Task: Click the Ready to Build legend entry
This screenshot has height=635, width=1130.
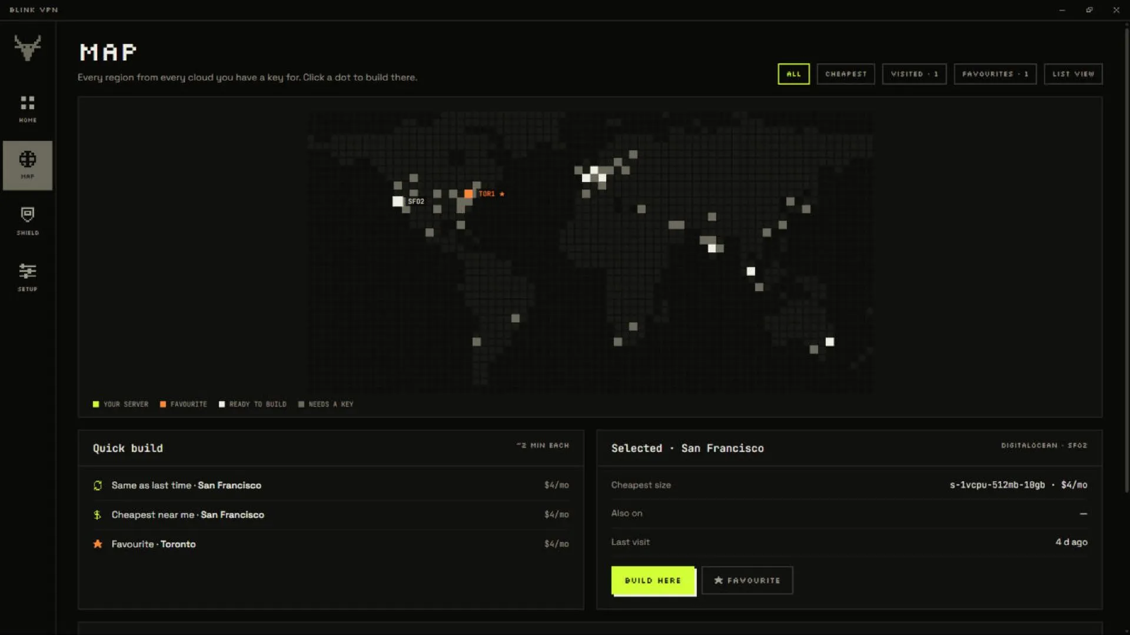Action: tap(252, 405)
